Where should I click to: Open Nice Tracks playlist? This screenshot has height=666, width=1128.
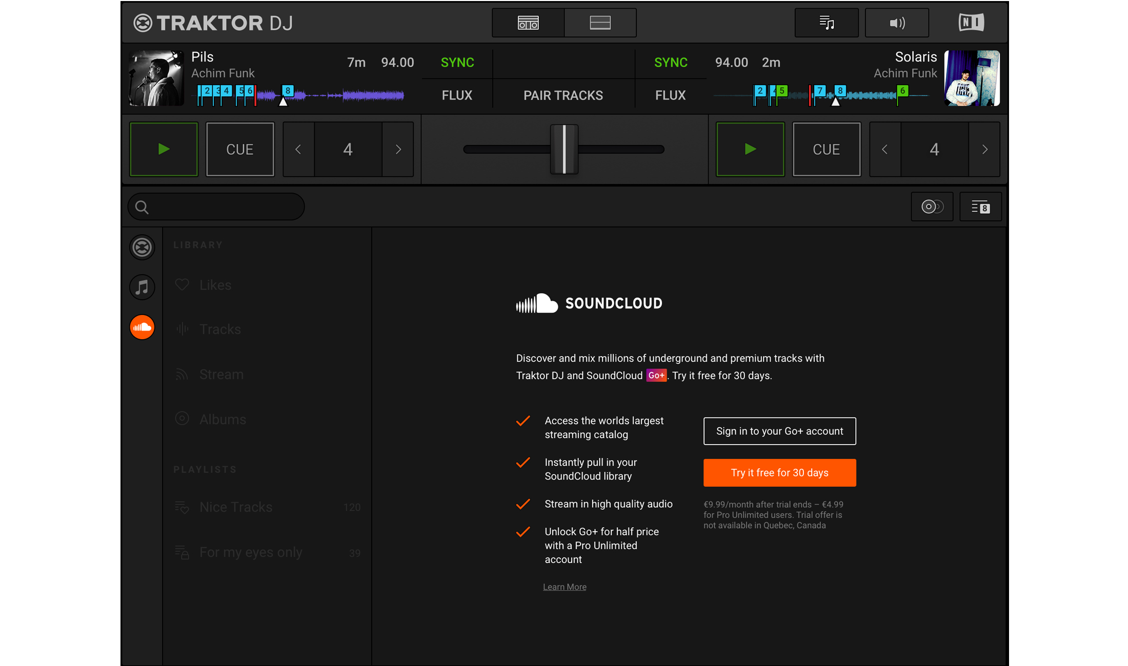point(236,507)
